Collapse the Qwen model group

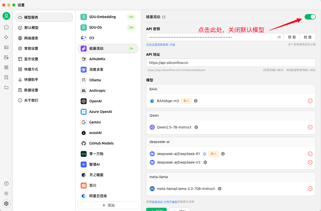(231, 115)
